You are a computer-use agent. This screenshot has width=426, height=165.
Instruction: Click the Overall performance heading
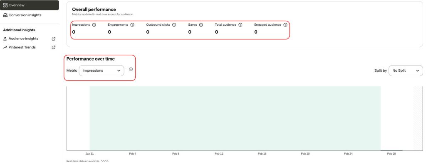tap(94, 10)
